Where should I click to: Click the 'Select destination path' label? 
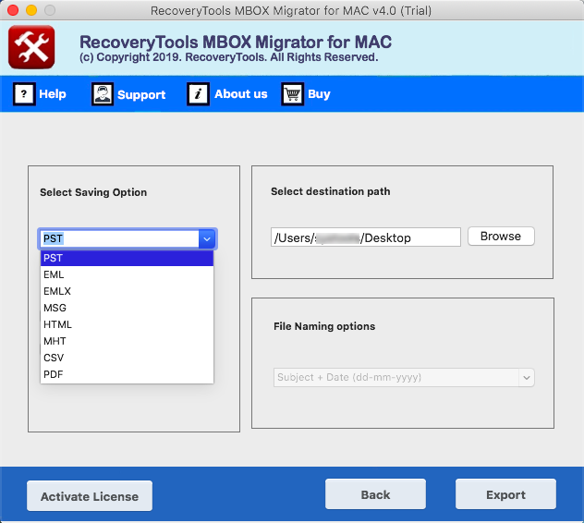[x=331, y=191]
